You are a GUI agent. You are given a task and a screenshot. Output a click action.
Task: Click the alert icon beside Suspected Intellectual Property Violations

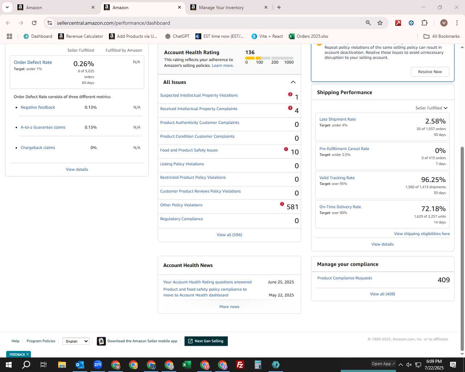(x=290, y=94)
